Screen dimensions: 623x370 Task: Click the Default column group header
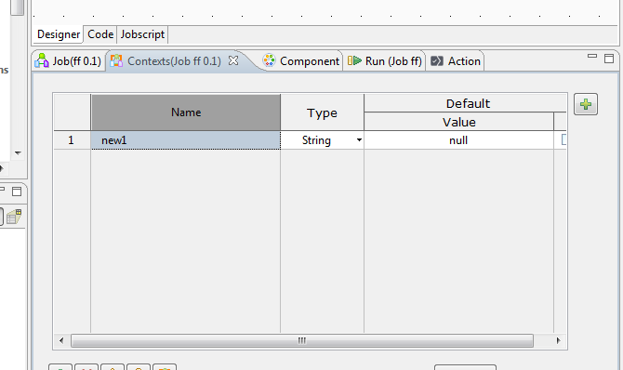465,103
